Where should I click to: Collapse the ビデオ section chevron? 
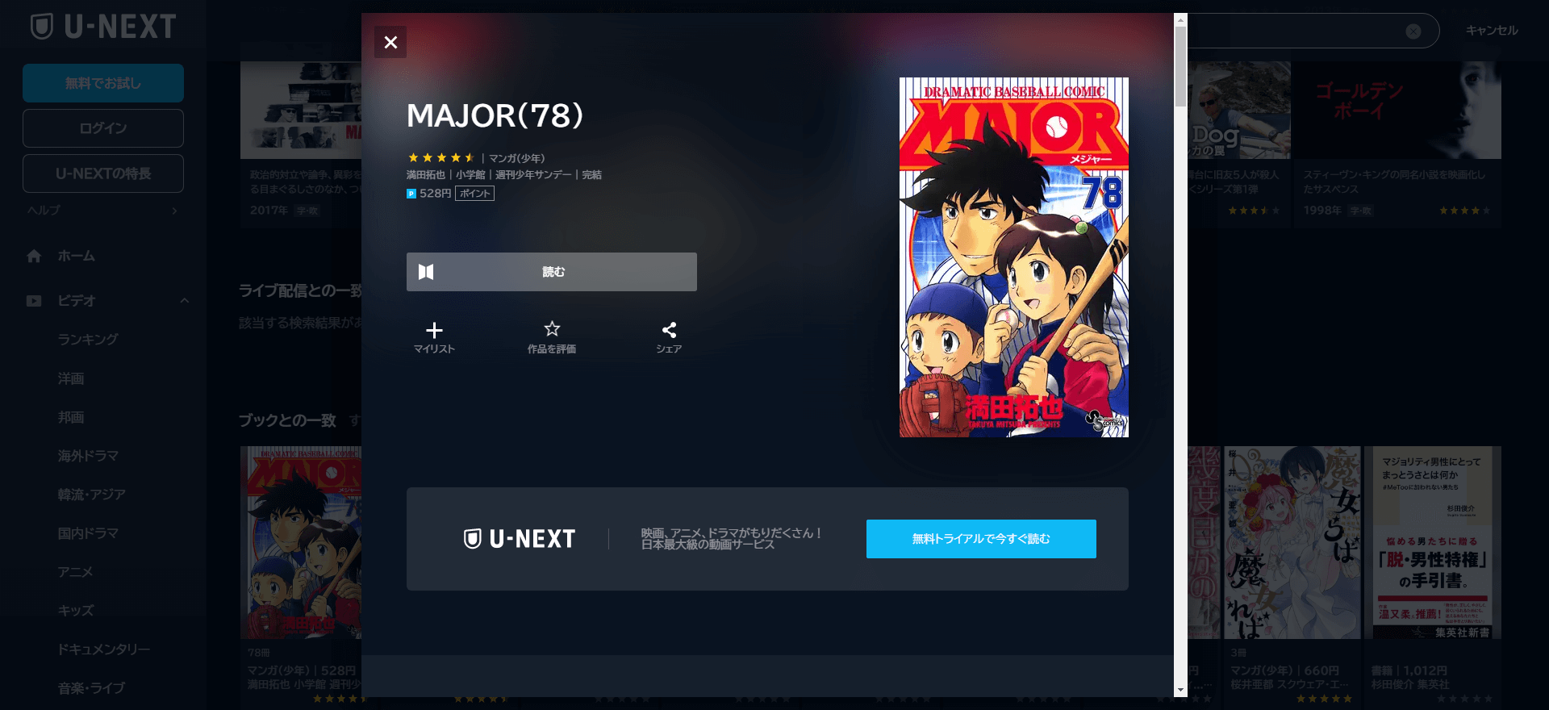pos(185,301)
